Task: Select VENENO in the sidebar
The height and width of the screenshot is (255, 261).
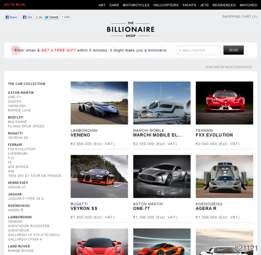Action: pos(15,222)
